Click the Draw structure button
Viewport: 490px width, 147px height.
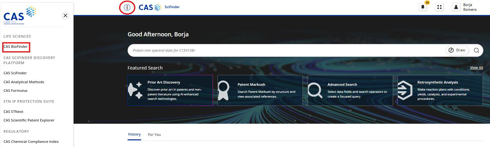[457, 50]
